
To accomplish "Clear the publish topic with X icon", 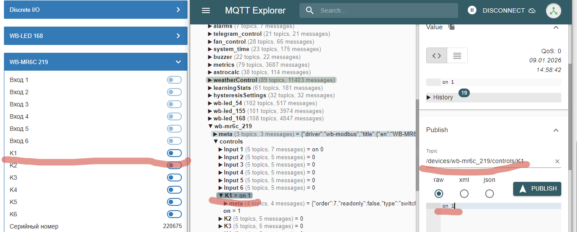I will [557, 161].
